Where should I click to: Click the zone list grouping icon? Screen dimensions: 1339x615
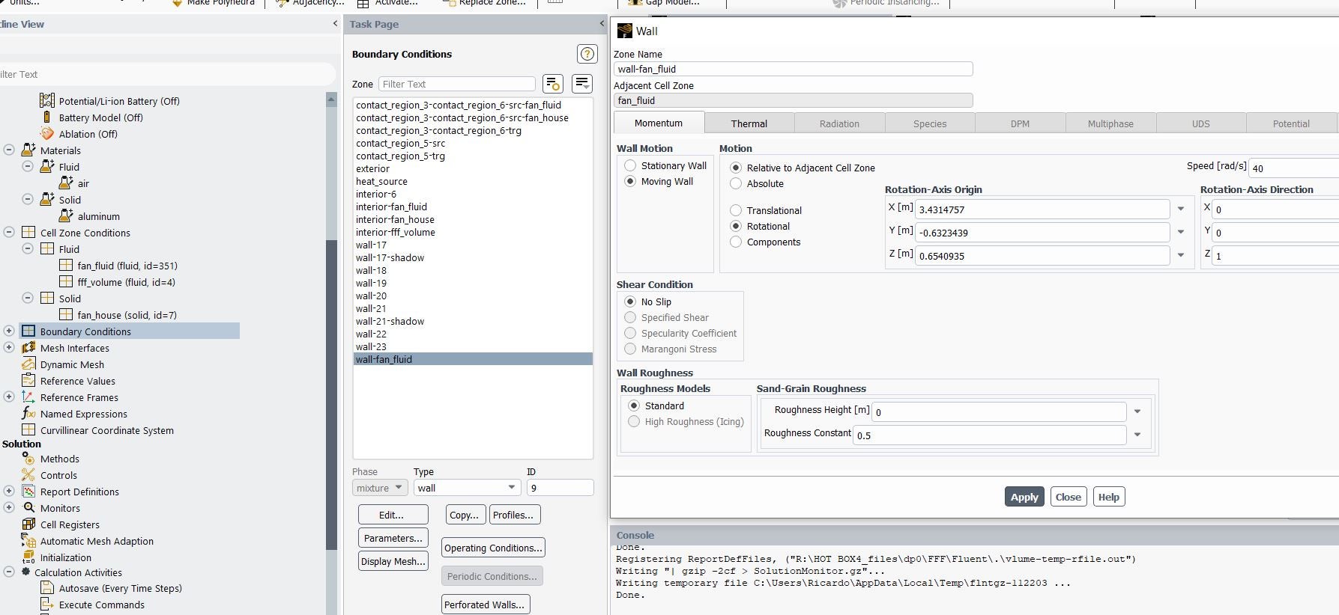click(x=581, y=84)
